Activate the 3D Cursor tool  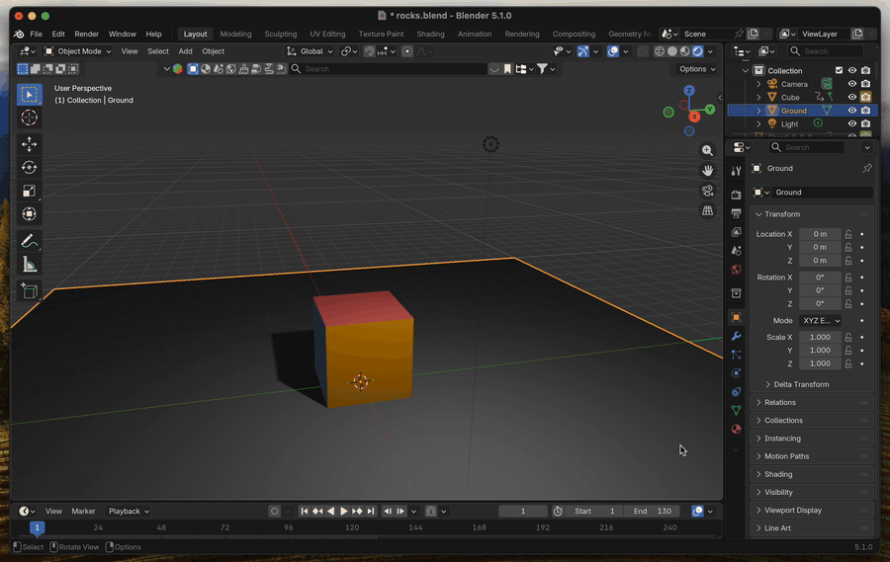[30, 118]
